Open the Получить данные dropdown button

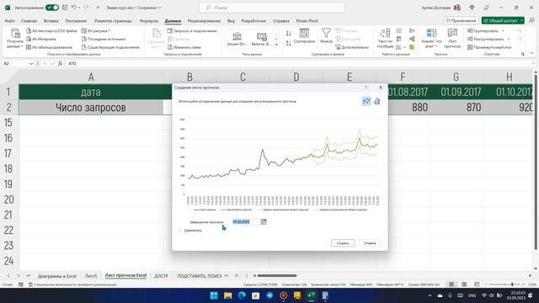coord(15,38)
